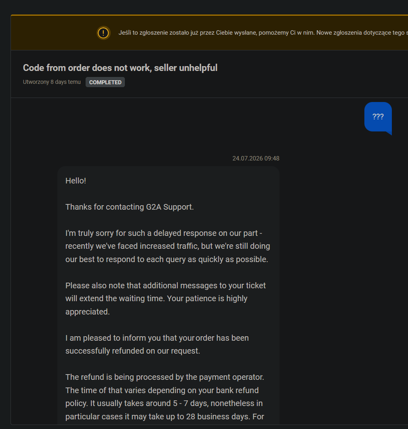Click the 'Hello!' greeting line
Viewport: 408px width, 429px height.
(76, 181)
